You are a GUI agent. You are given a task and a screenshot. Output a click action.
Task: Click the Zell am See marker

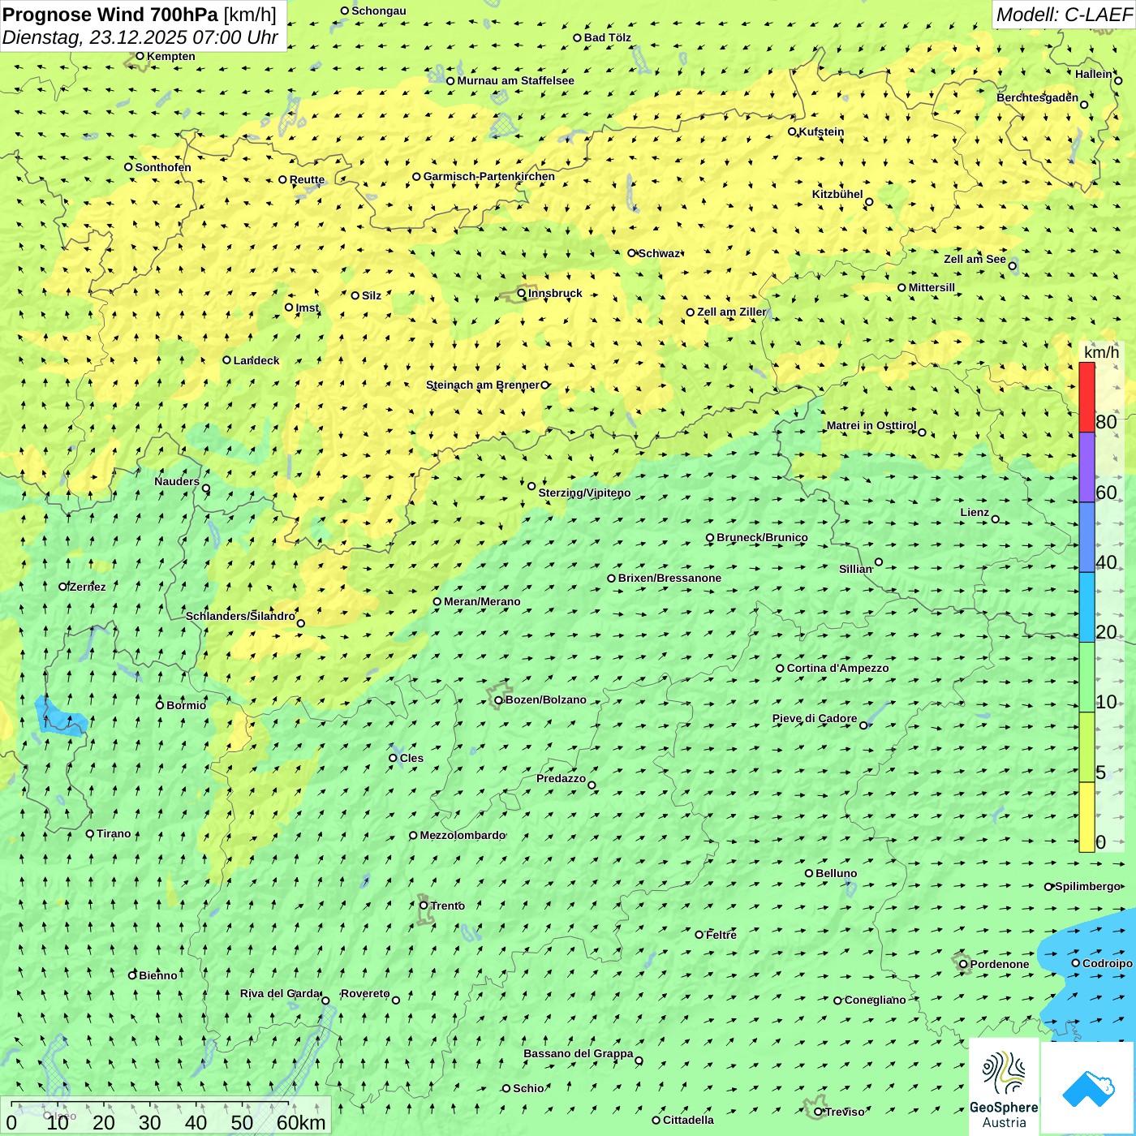1012,266
